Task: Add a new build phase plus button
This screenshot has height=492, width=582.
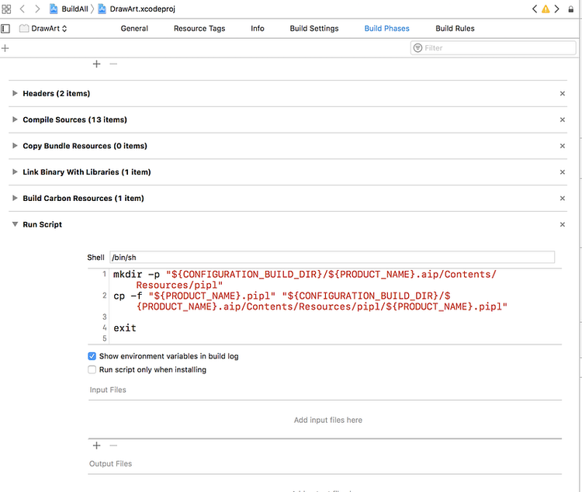Action: click(5, 48)
